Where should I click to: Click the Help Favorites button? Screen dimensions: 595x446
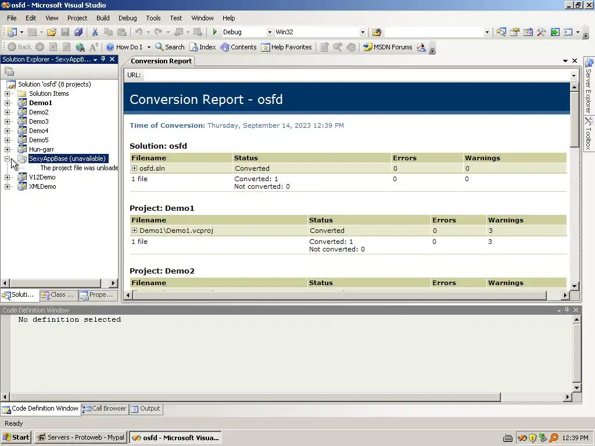click(x=286, y=47)
